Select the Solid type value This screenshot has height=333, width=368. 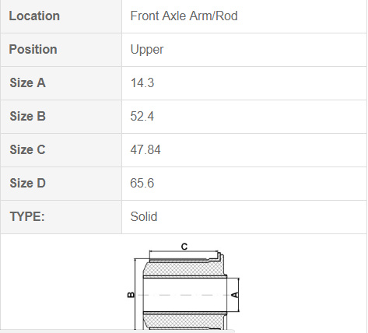(x=144, y=216)
